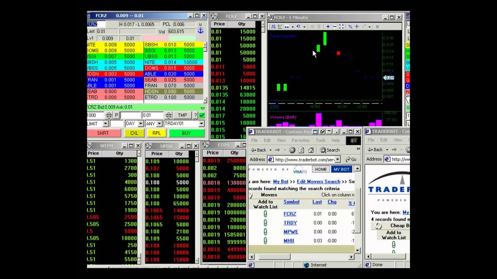The width and height of the screenshot is (497, 279).
Task: Click the Go button next to the address bar
Action: [351, 160]
